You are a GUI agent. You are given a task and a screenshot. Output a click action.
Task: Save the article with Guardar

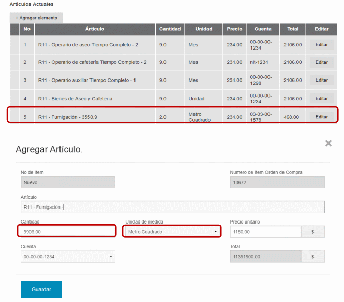pos(41,290)
